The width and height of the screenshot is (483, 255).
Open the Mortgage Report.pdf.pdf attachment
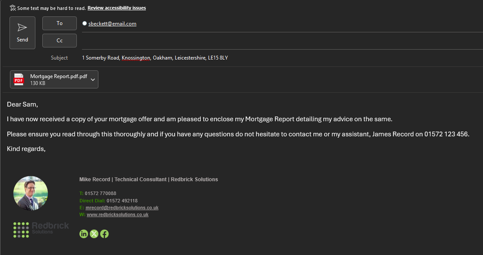pyautogui.click(x=54, y=79)
